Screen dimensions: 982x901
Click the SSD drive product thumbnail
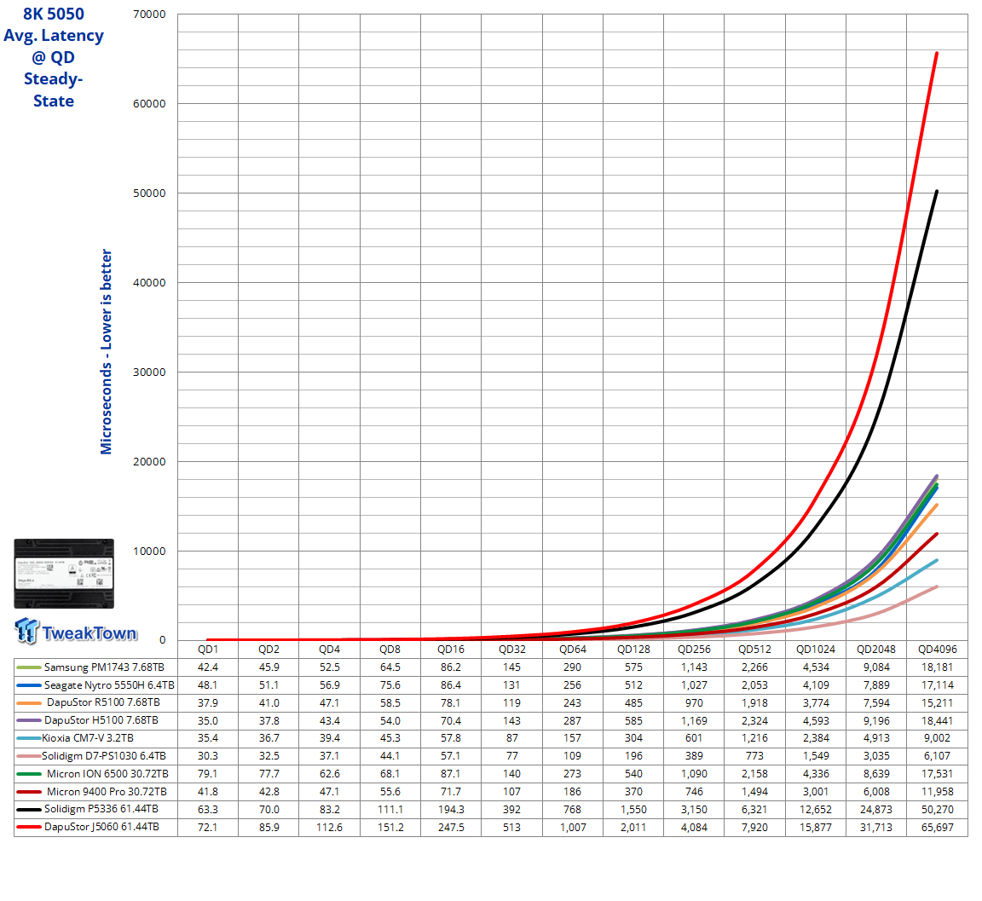64,574
